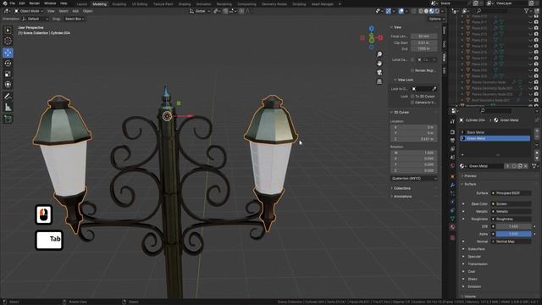Switch to the Texture Paint workspace tab
The image size is (542, 305).
click(163, 4)
